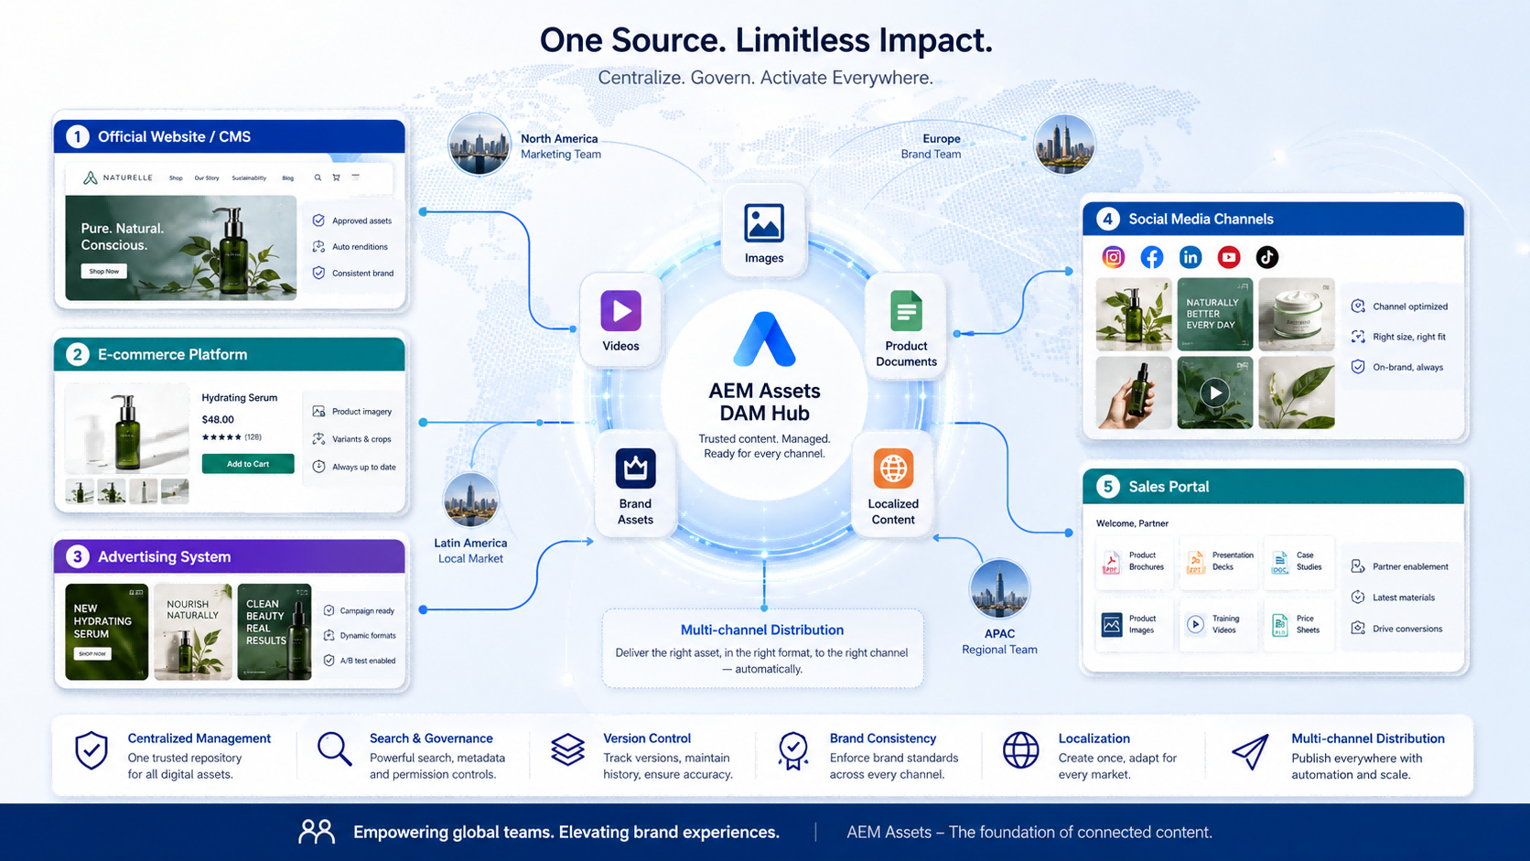Click the Multi-channel Distribution paper plane icon
1530x861 pixels.
coord(1250,751)
